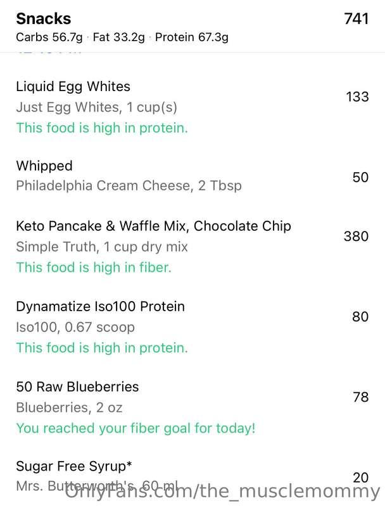The width and height of the screenshot is (385, 506).
Task: Open the 50 Raw Blueberries entry
Action: click(192, 407)
